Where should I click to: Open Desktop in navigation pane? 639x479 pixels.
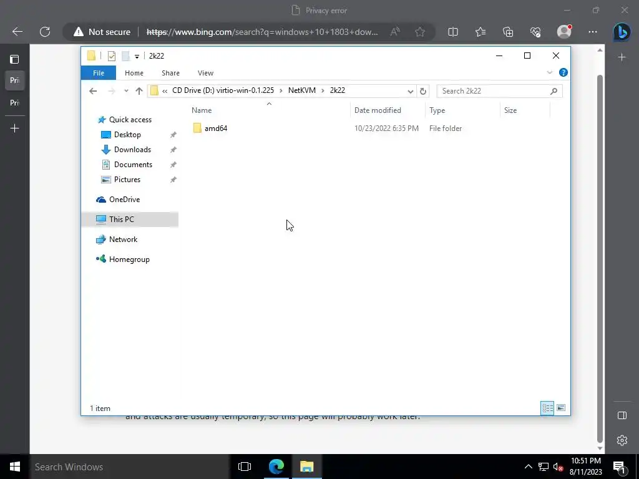(127, 135)
